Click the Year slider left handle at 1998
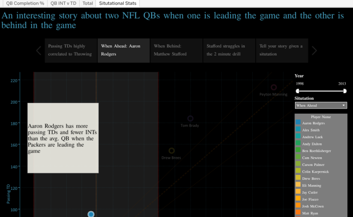 [297, 91]
